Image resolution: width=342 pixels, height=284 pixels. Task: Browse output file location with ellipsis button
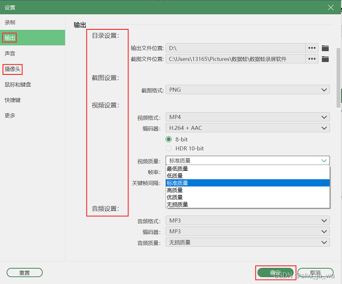312,48
